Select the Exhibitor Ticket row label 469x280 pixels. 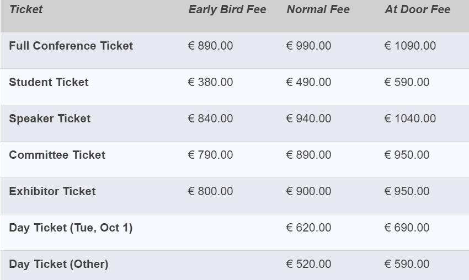[x=52, y=191]
